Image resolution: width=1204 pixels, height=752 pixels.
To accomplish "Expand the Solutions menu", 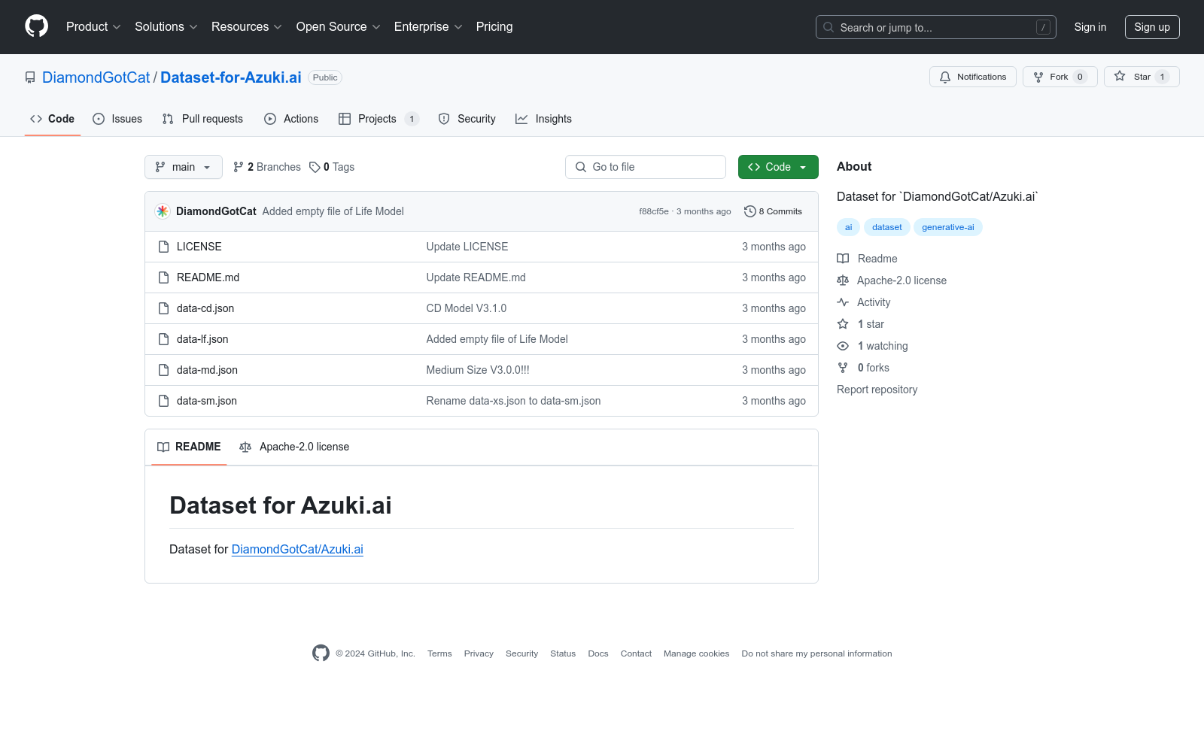I will [166, 26].
